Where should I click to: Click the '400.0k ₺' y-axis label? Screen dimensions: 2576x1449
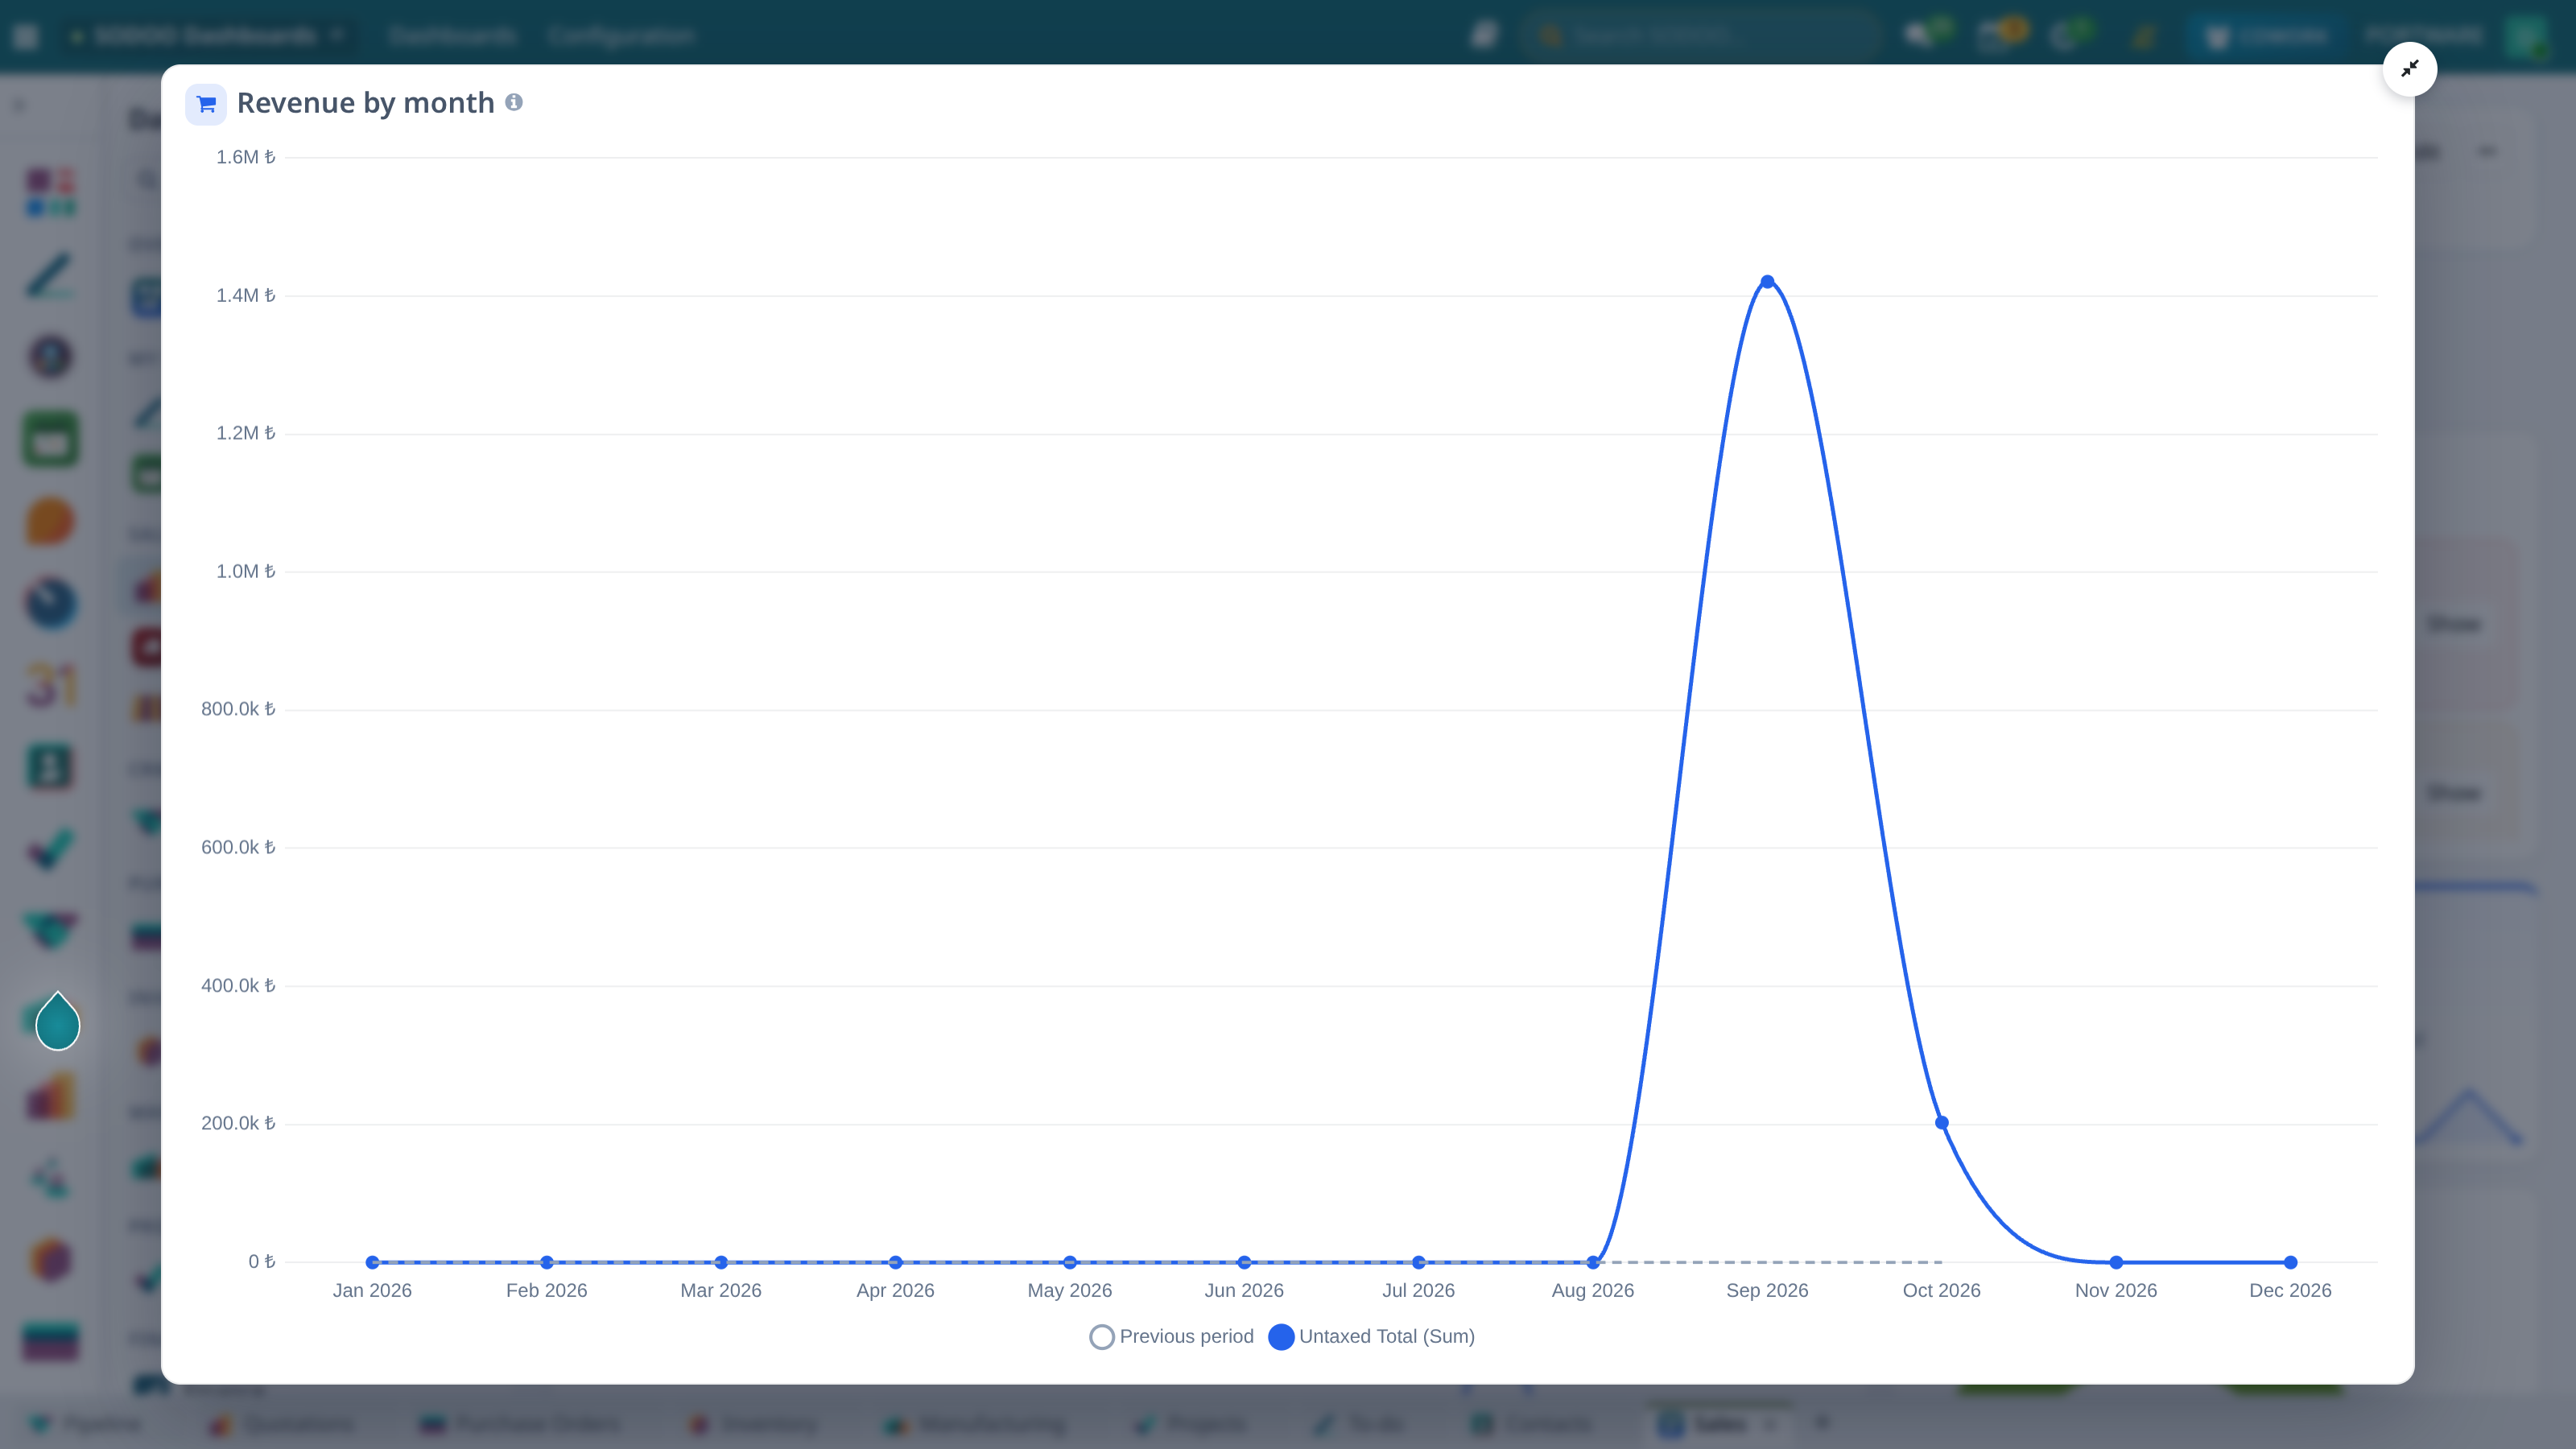coord(238,985)
